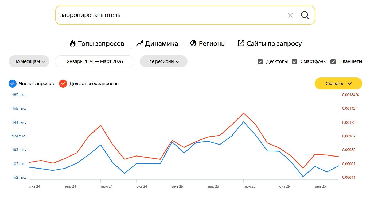Open the Январь 2024 — Март 2026 date range picker
The image size is (370, 197).
(x=95, y=61)
